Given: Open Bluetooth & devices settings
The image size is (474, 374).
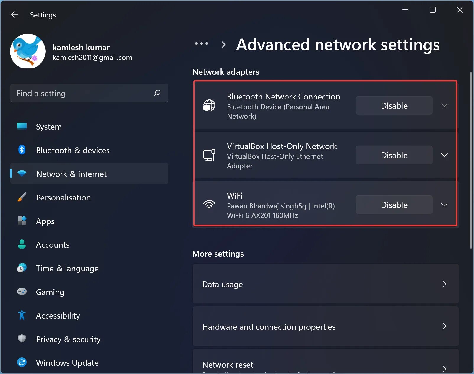Looking at the screenshot, I should (73, 150).
